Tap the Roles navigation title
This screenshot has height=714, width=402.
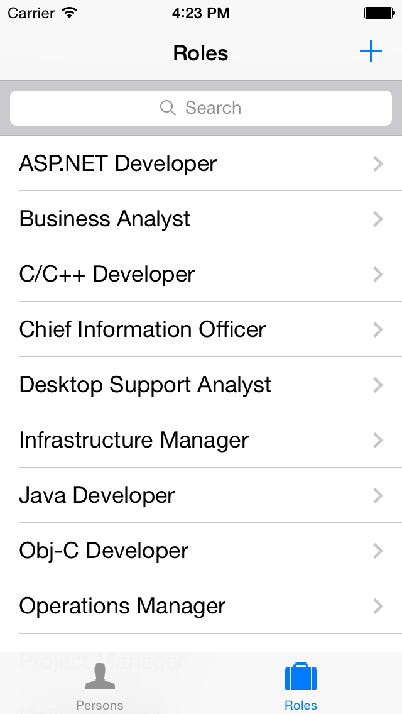pyautogui.click(x=201, y=53)
